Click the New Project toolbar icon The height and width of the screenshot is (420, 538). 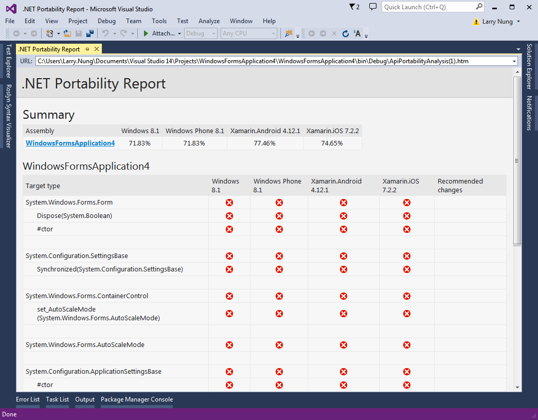click(x=50, y=33)
